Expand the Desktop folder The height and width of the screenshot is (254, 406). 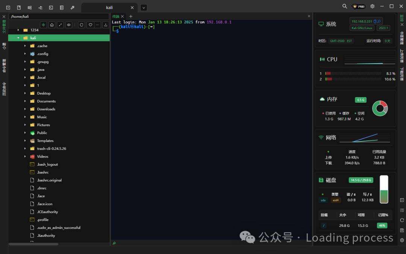tap(25, 93)
